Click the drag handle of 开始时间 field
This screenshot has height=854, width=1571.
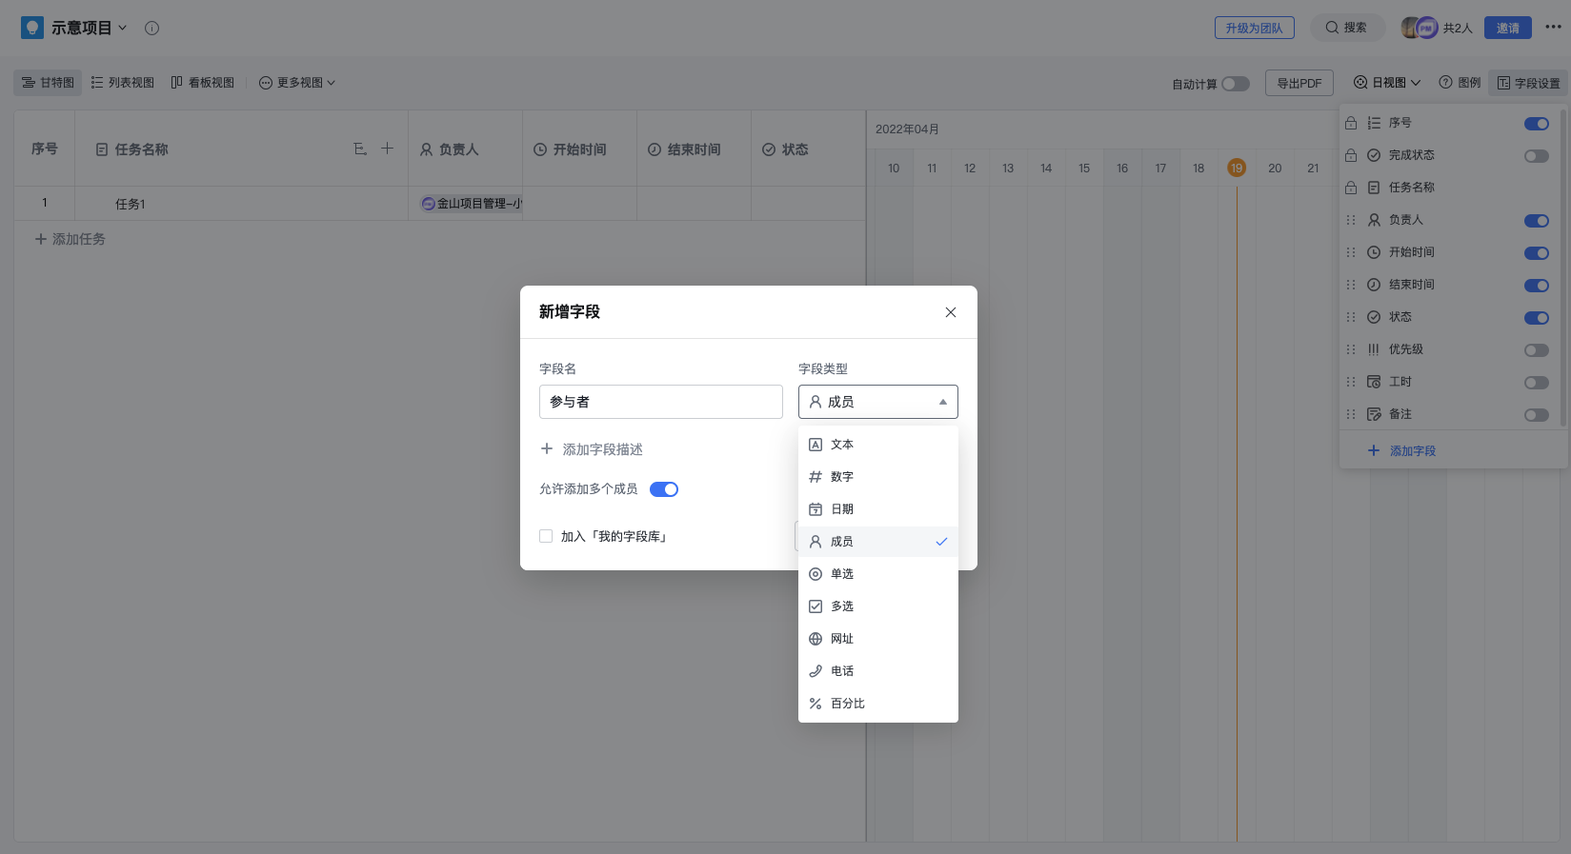point(1351,252)
